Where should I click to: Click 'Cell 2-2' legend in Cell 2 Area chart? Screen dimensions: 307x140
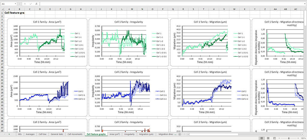pyautogui.click(x=79, y=99)
